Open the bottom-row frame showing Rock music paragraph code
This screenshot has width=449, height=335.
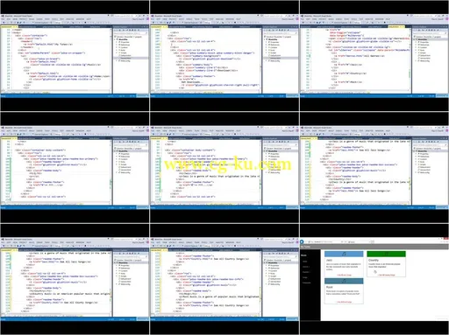pos(224,279)
